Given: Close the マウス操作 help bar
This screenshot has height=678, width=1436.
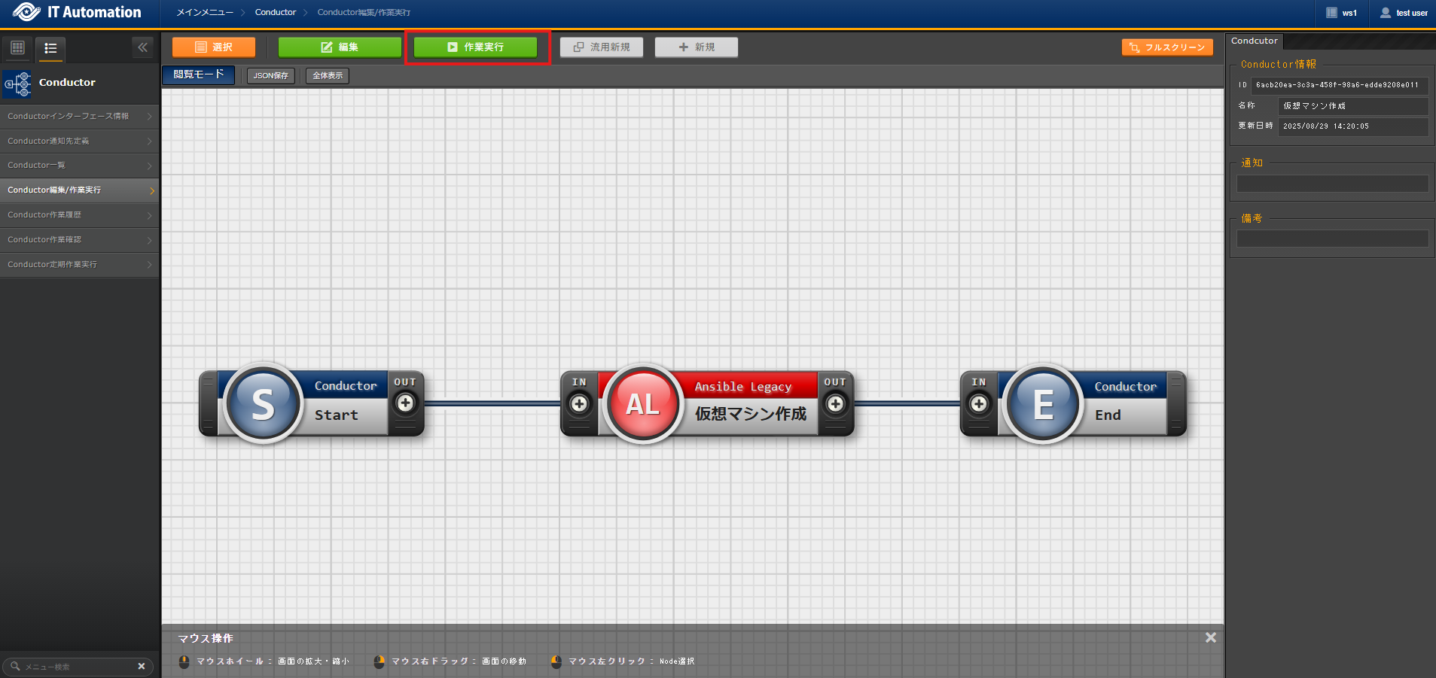Looking at the screenshot, I should (x=1210, y=637).
